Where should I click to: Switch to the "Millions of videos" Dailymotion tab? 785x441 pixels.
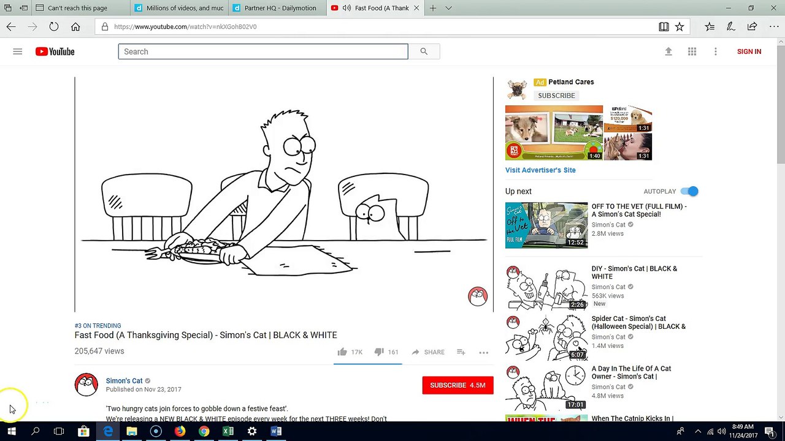(178, 8)
